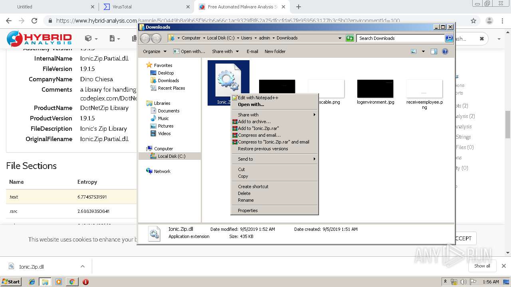Open the 'Send to' submenu
Viewport: 511px width, 287px height.
[x=275, y=159]
